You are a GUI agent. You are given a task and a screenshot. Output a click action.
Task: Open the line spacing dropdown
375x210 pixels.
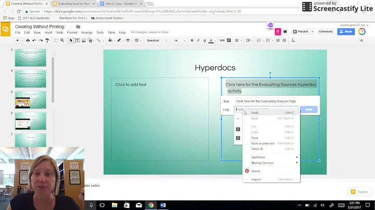point(249,41)
